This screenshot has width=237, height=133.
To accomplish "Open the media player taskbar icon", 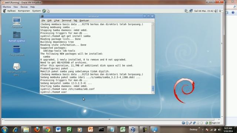I will [x=80, y=130].
